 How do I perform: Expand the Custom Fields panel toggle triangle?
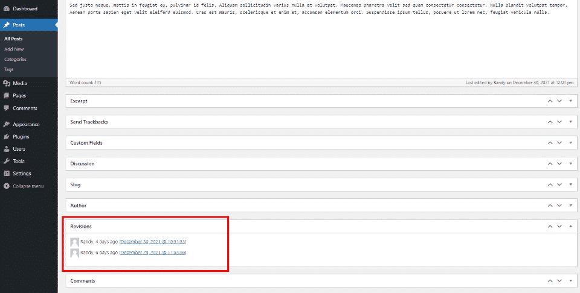tap(571, 143)
